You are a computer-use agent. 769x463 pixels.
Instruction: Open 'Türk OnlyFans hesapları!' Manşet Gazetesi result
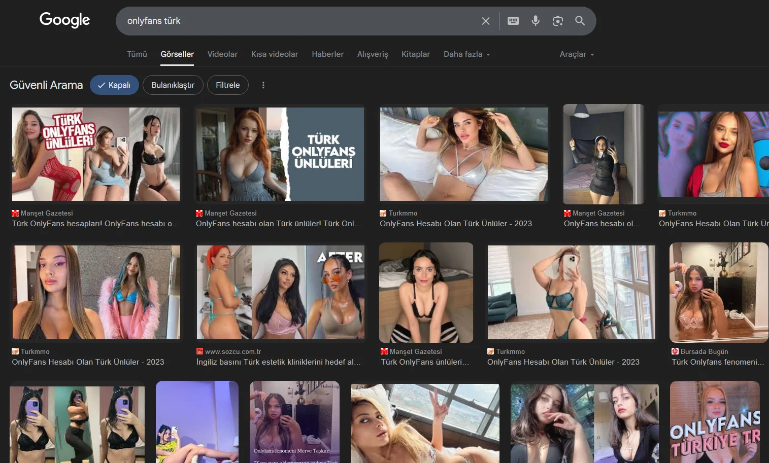[x=95, y=224]
